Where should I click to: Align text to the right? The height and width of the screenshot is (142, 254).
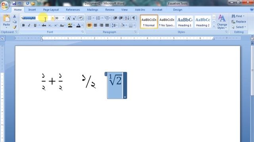[x=101, y=25]
